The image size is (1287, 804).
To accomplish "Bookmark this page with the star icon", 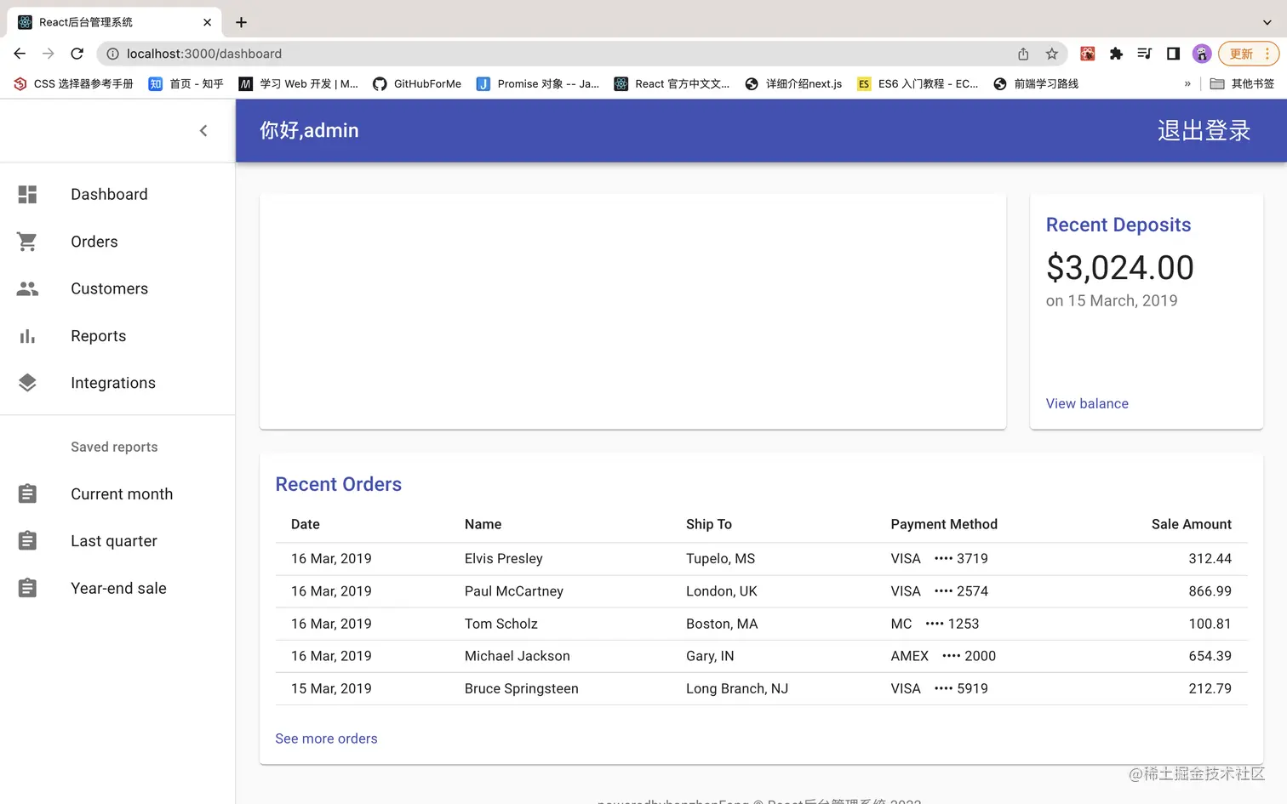I will click(x=1052, y=54).
